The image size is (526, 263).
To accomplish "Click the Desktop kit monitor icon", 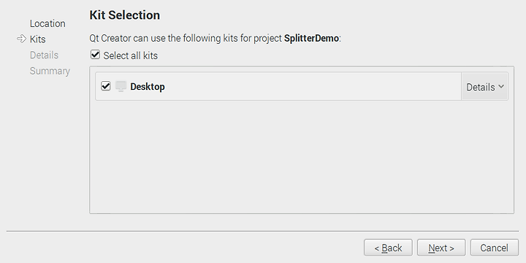I will (x=121, y=86).
